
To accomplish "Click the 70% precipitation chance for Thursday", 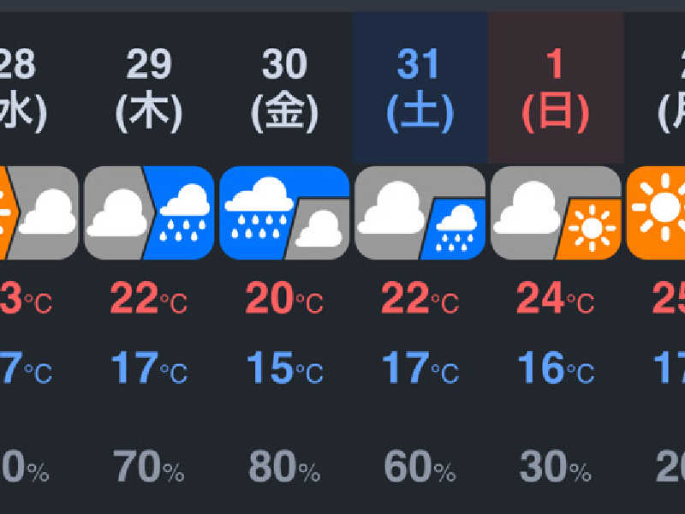I will coord(149,466).
